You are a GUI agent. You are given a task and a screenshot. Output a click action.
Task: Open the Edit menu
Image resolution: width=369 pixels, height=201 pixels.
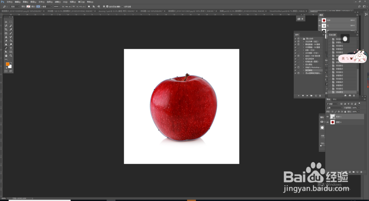(x=18, y=2)
